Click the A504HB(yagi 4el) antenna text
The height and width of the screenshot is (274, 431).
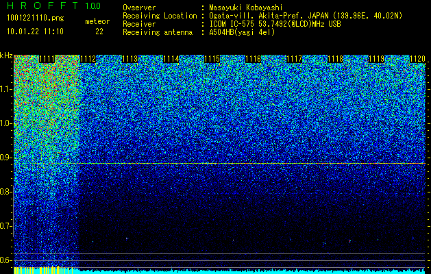click(x=242, y=32)
